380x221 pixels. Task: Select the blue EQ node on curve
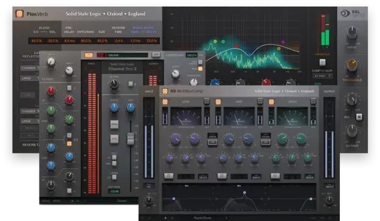coord(250,55)
